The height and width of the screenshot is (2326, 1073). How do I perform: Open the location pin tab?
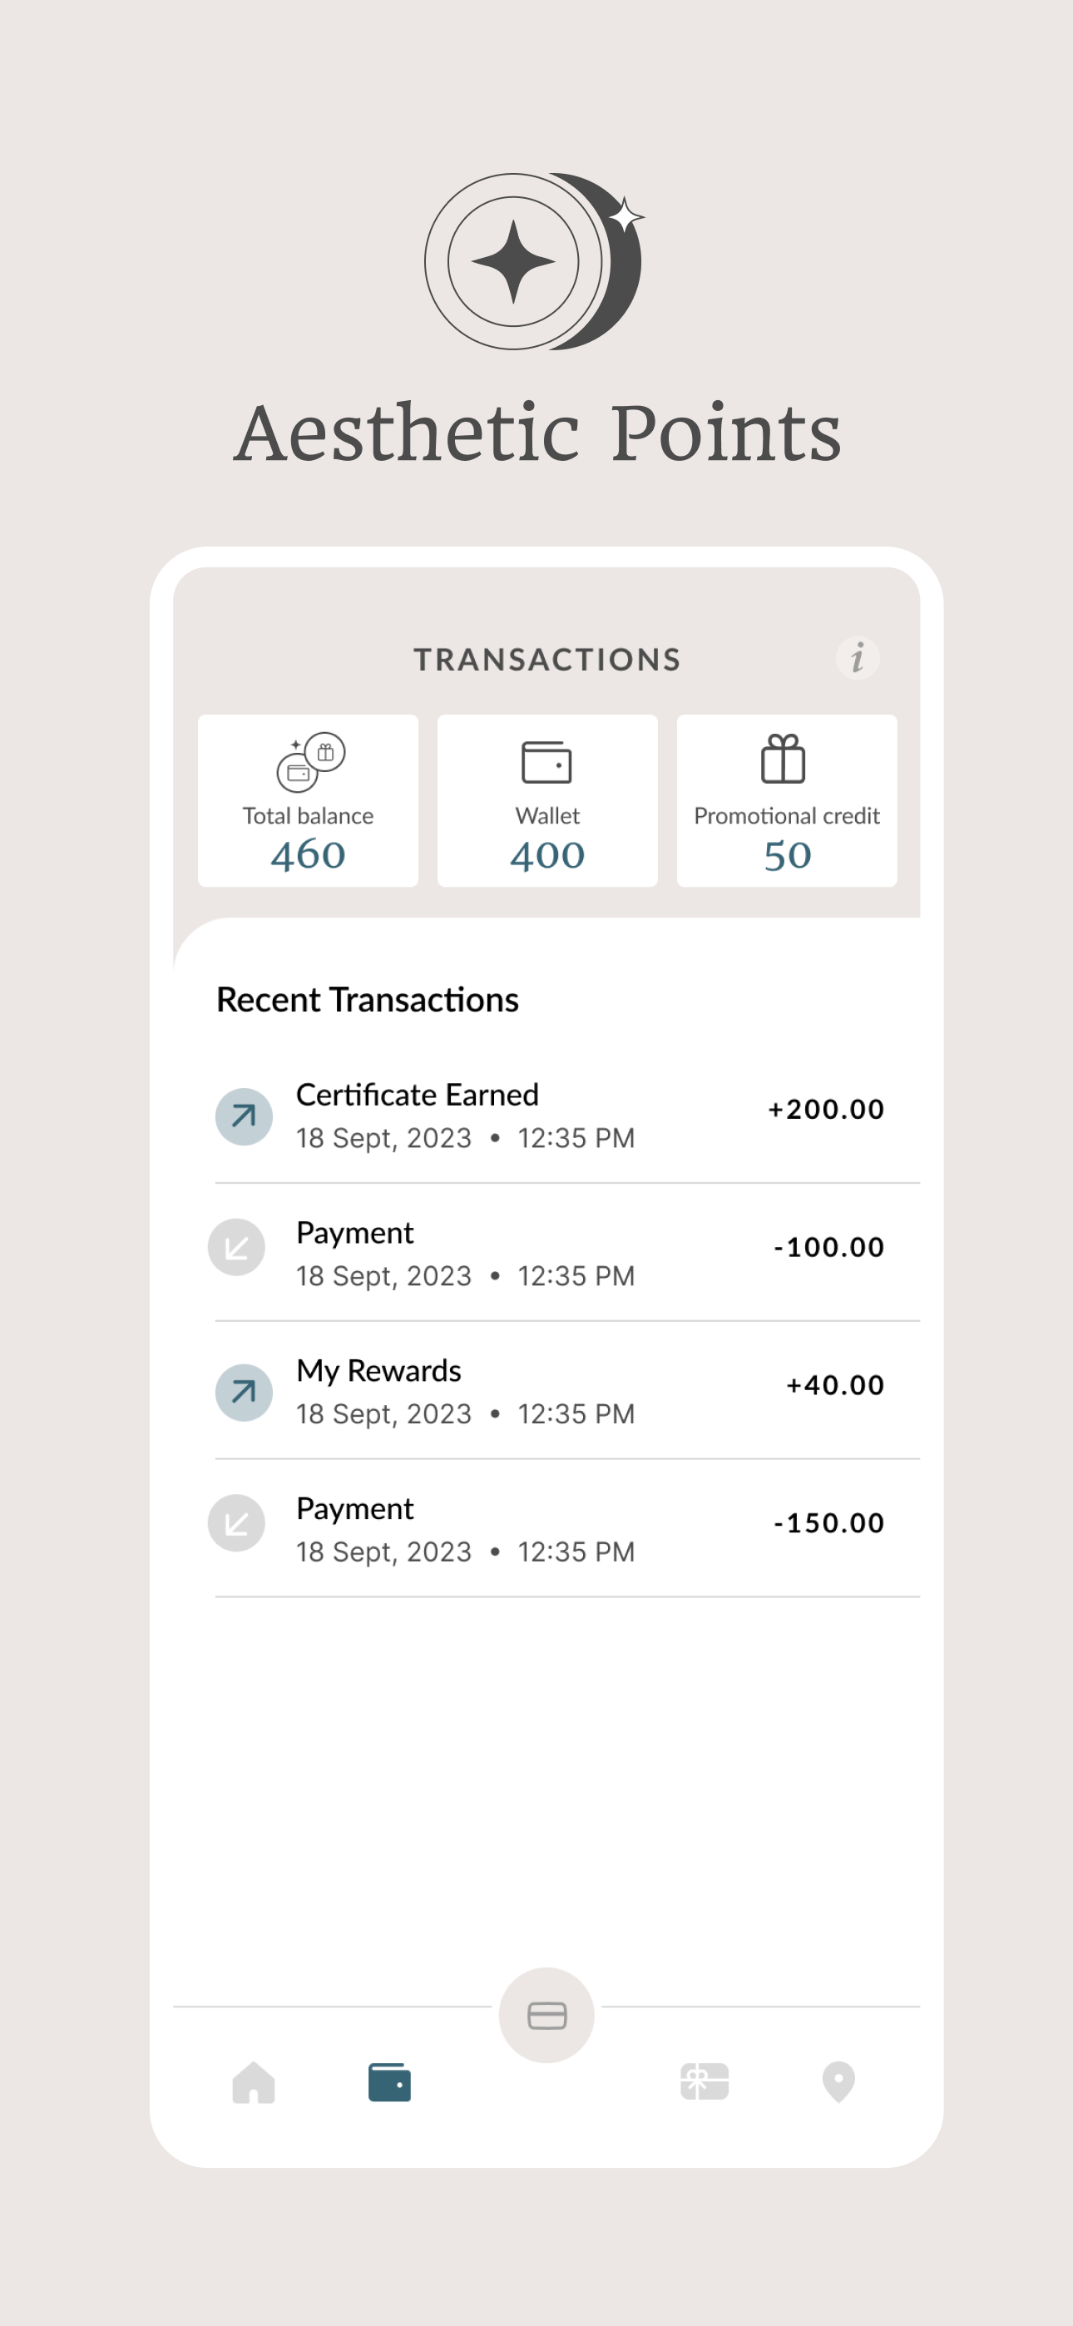click(x=838, y=2082)
